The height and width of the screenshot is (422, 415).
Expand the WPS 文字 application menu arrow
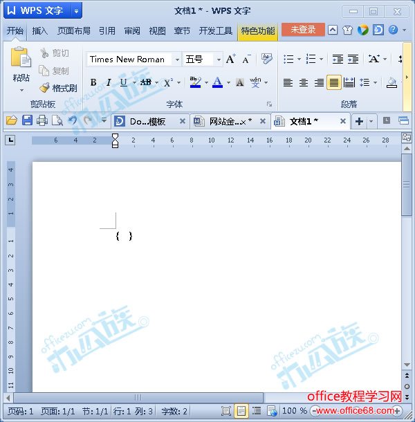point(76,11)
